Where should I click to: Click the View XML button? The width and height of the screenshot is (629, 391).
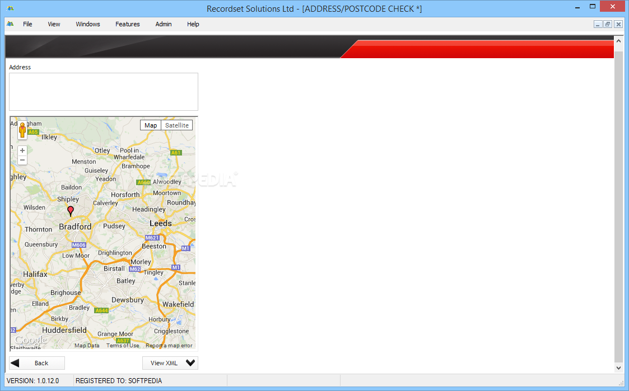pyautogui.click(x=170, y=363)
